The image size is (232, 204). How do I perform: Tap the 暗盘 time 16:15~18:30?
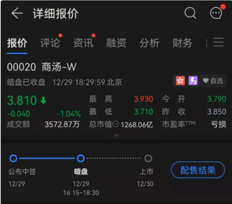pos(81,193)
